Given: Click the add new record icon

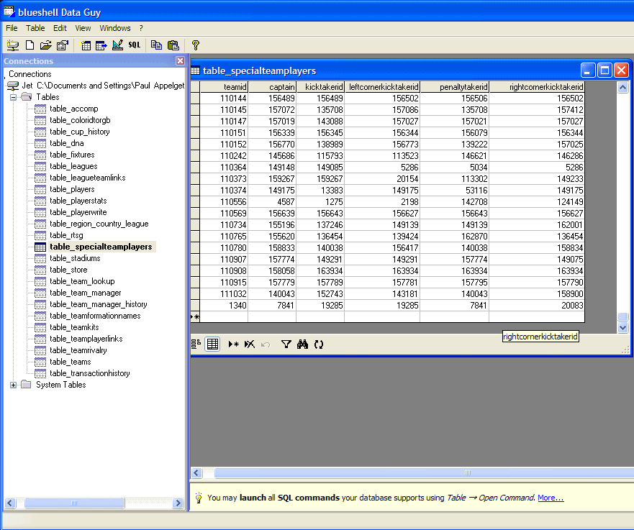Looking at the screenshot, I should 233,344.
